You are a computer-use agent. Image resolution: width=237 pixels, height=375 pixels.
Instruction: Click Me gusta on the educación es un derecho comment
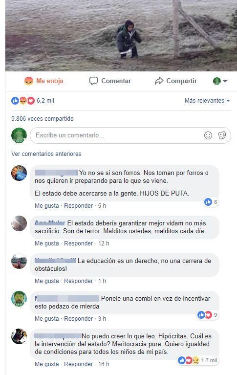(x=47, y=281)
